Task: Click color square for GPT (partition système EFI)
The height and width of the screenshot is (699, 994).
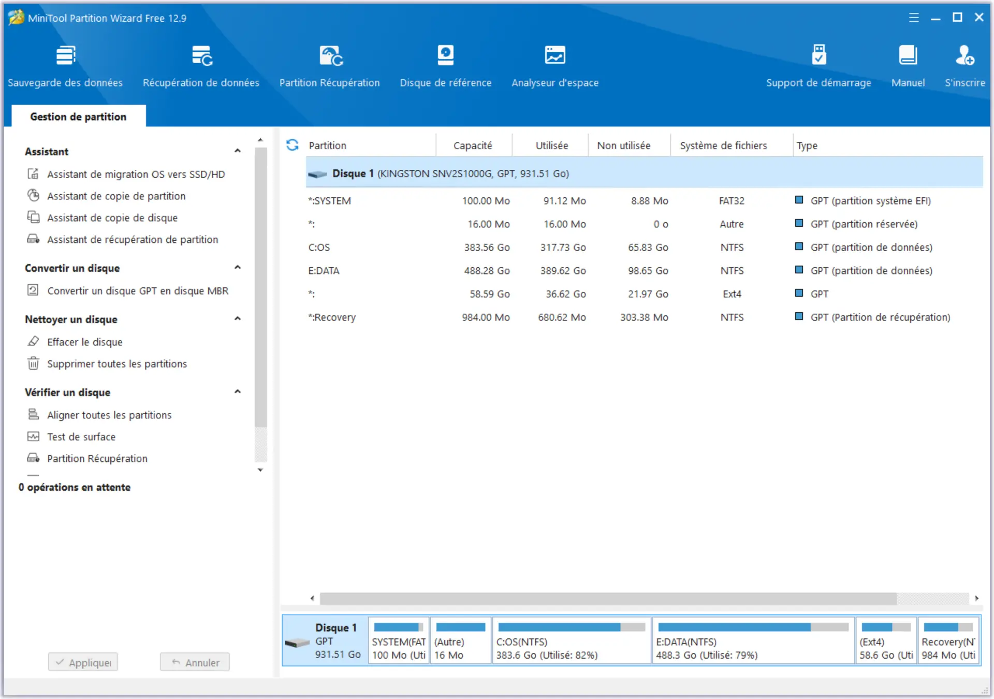Action: [799, 200]
